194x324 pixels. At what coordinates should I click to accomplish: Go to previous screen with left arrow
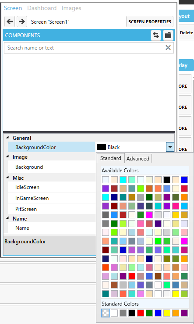click(10, 21)
